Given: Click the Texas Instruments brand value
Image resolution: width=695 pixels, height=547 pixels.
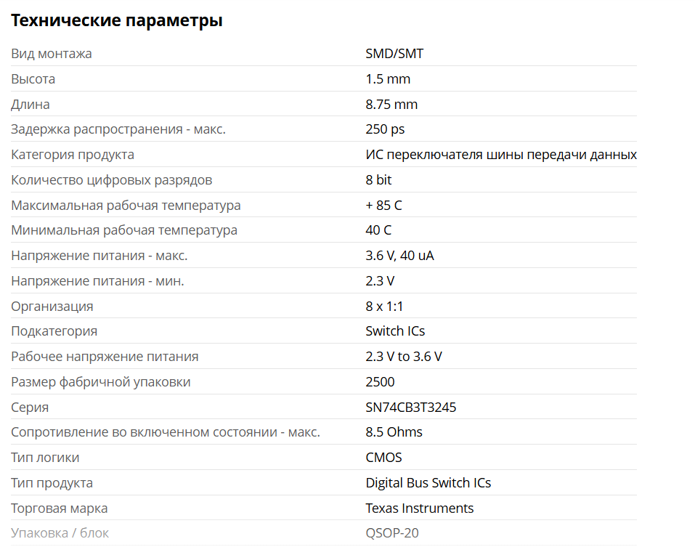Looking at the screenshot, I should click(x=420, y=508).
